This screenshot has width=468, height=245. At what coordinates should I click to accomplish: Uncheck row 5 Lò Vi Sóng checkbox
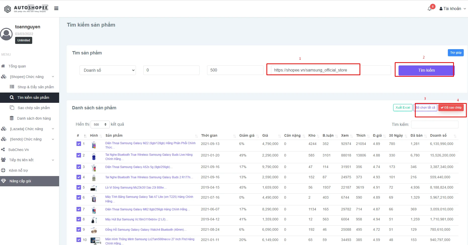[79, 187]
